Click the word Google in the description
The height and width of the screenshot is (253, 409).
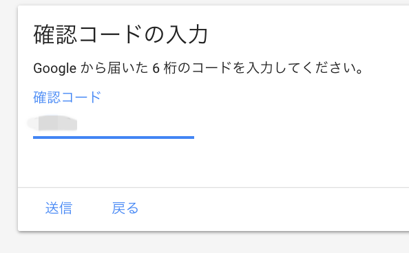[55, 69]
